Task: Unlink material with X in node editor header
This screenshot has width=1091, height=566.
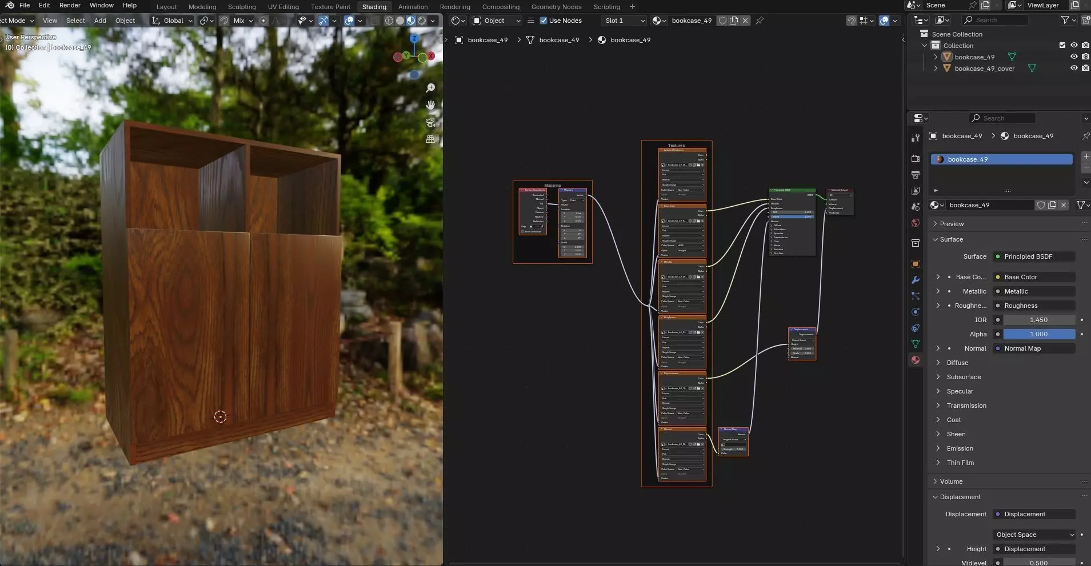Action: pos(745,21)
